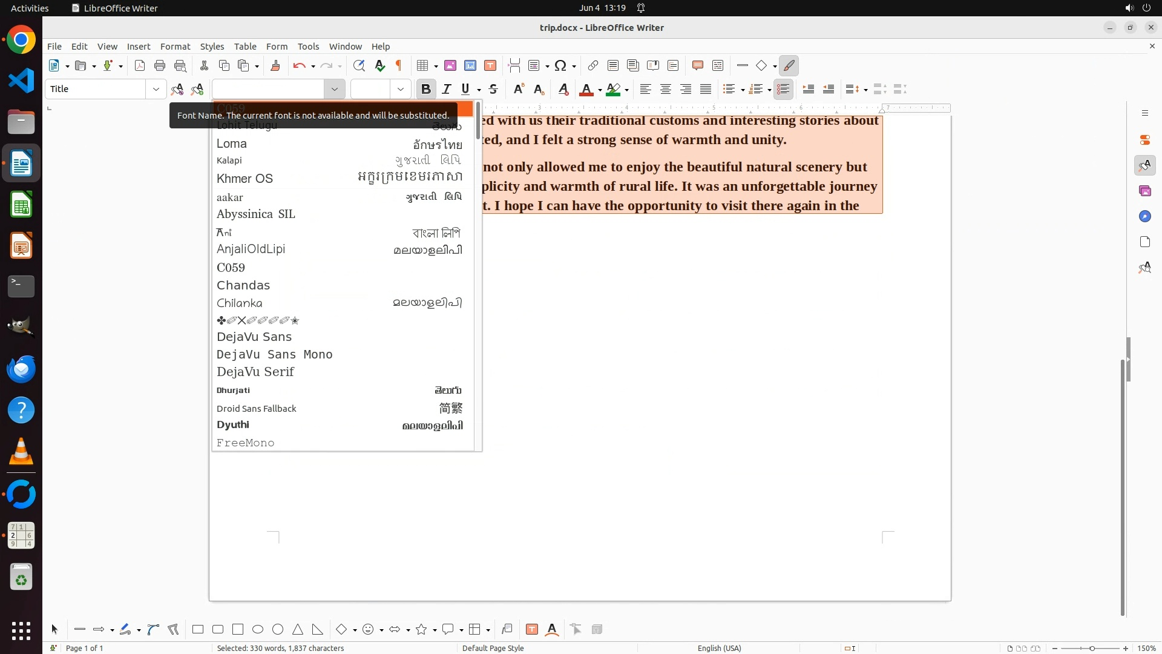Select the Ellipse shape tool
The height and width of the screenshot is (654, 1162).
pyautogui.click(x=258, y=629)
